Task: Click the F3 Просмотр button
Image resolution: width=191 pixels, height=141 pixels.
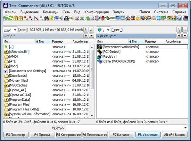Action: 16,135
